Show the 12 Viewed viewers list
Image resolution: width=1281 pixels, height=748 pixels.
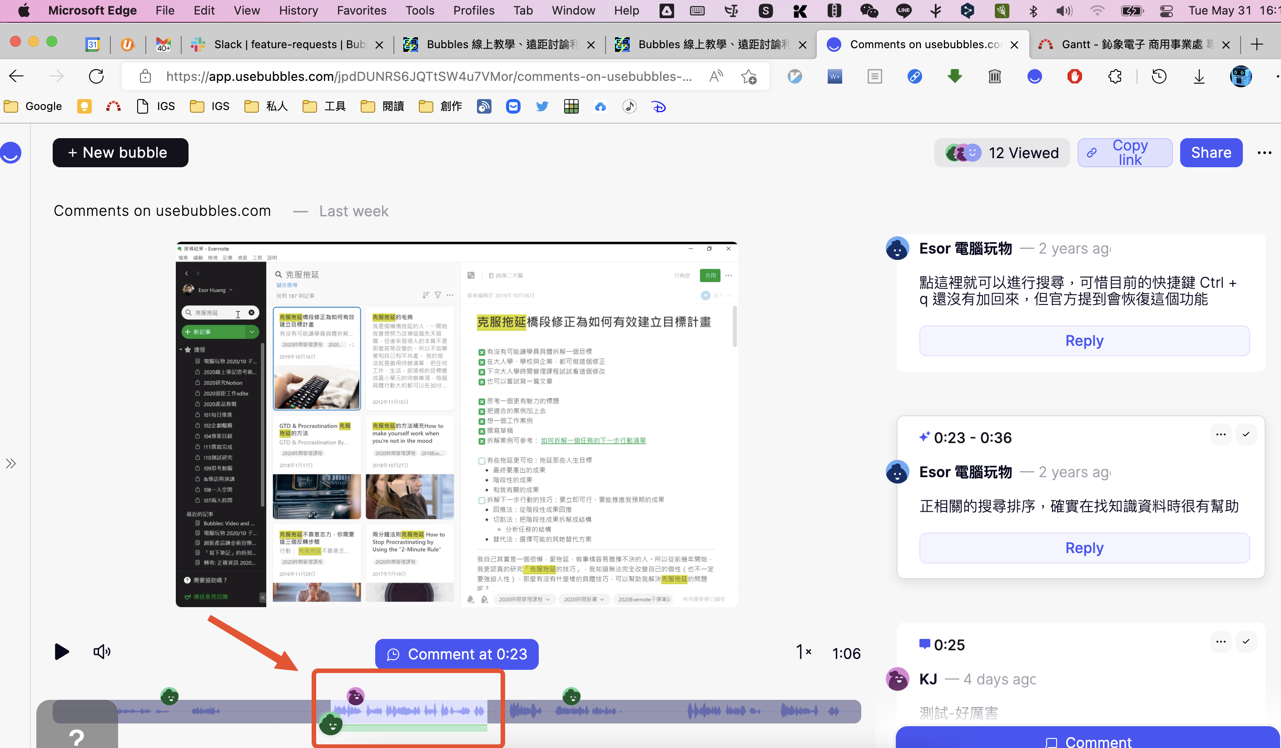(1002, 153)
